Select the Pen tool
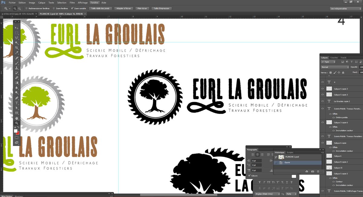This screenshot has height=197, width=363. coord(17,98)
